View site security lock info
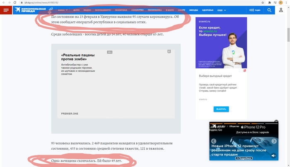 pos(22,2)
